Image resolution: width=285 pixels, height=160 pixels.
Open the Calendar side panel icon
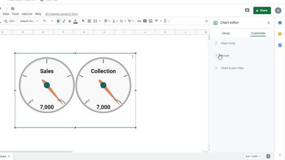tap(280, 23)
